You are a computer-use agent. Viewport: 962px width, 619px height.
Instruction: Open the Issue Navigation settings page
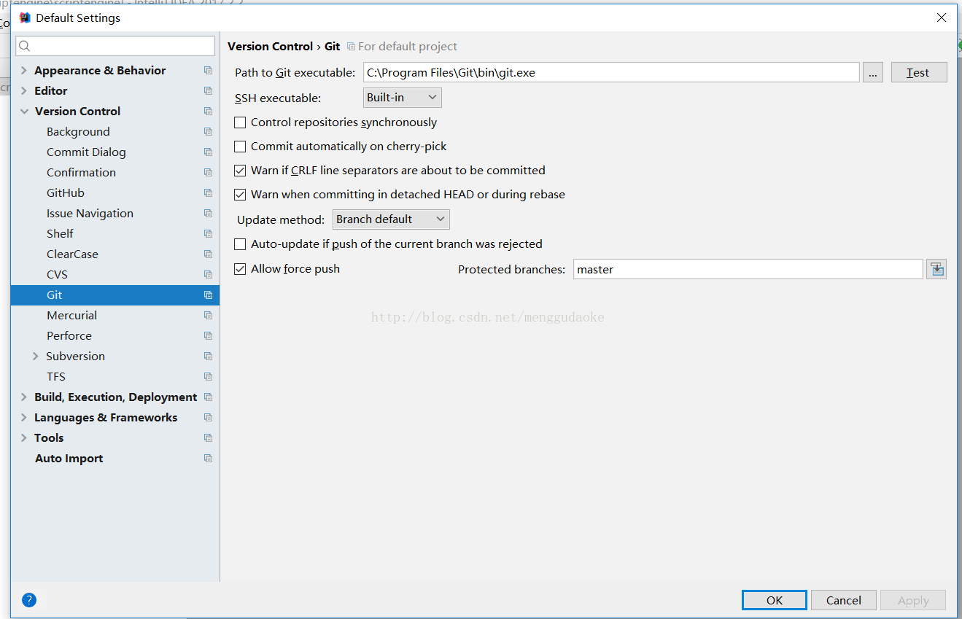[x=90, y=214]
